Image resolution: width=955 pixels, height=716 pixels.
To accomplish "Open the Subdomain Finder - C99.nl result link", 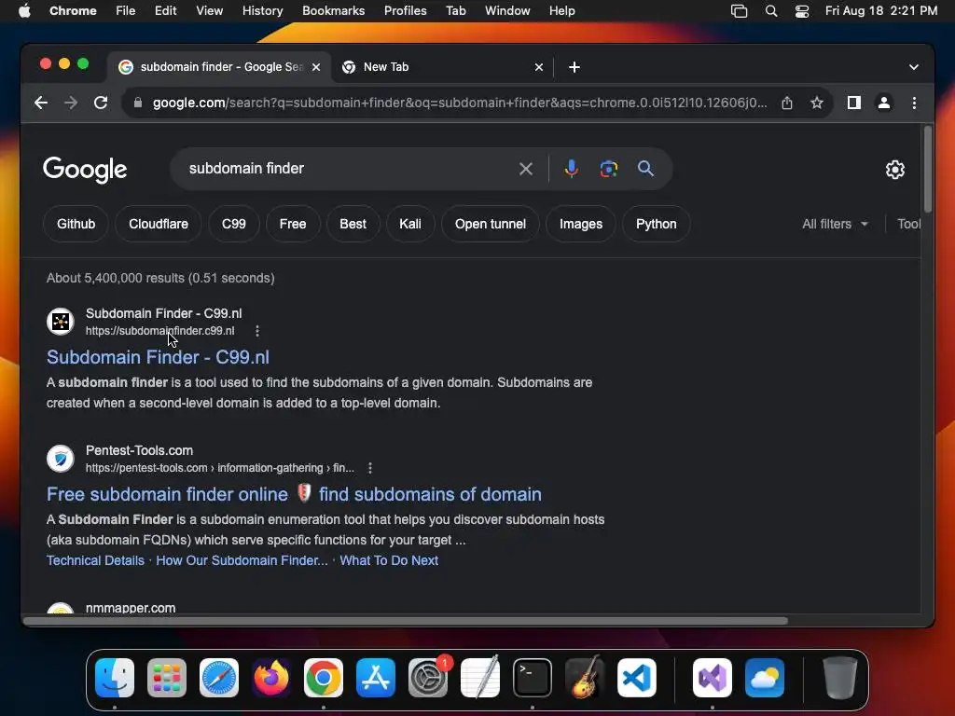I will (158, 357).
